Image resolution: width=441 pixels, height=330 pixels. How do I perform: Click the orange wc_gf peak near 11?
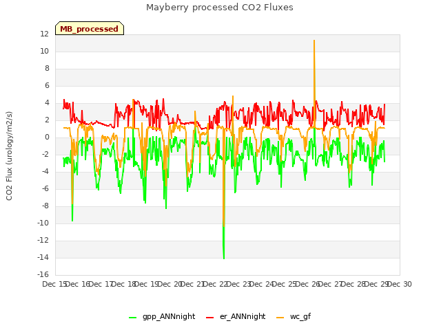[314, 41]
